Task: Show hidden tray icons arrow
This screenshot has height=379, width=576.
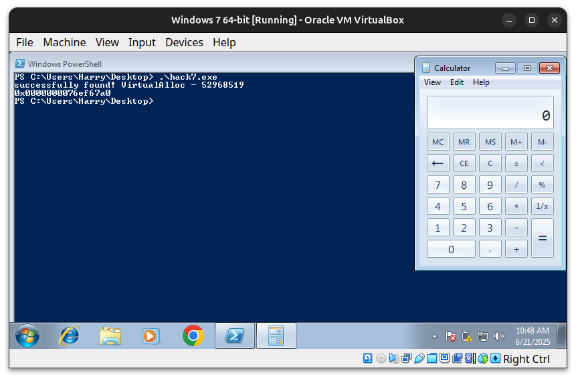Action: tap(435, 336)
